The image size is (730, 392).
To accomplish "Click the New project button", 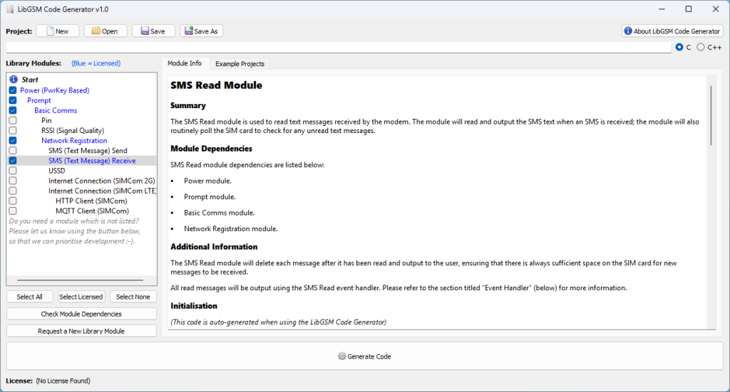I will pyautogui.click(x=58, y=31).
